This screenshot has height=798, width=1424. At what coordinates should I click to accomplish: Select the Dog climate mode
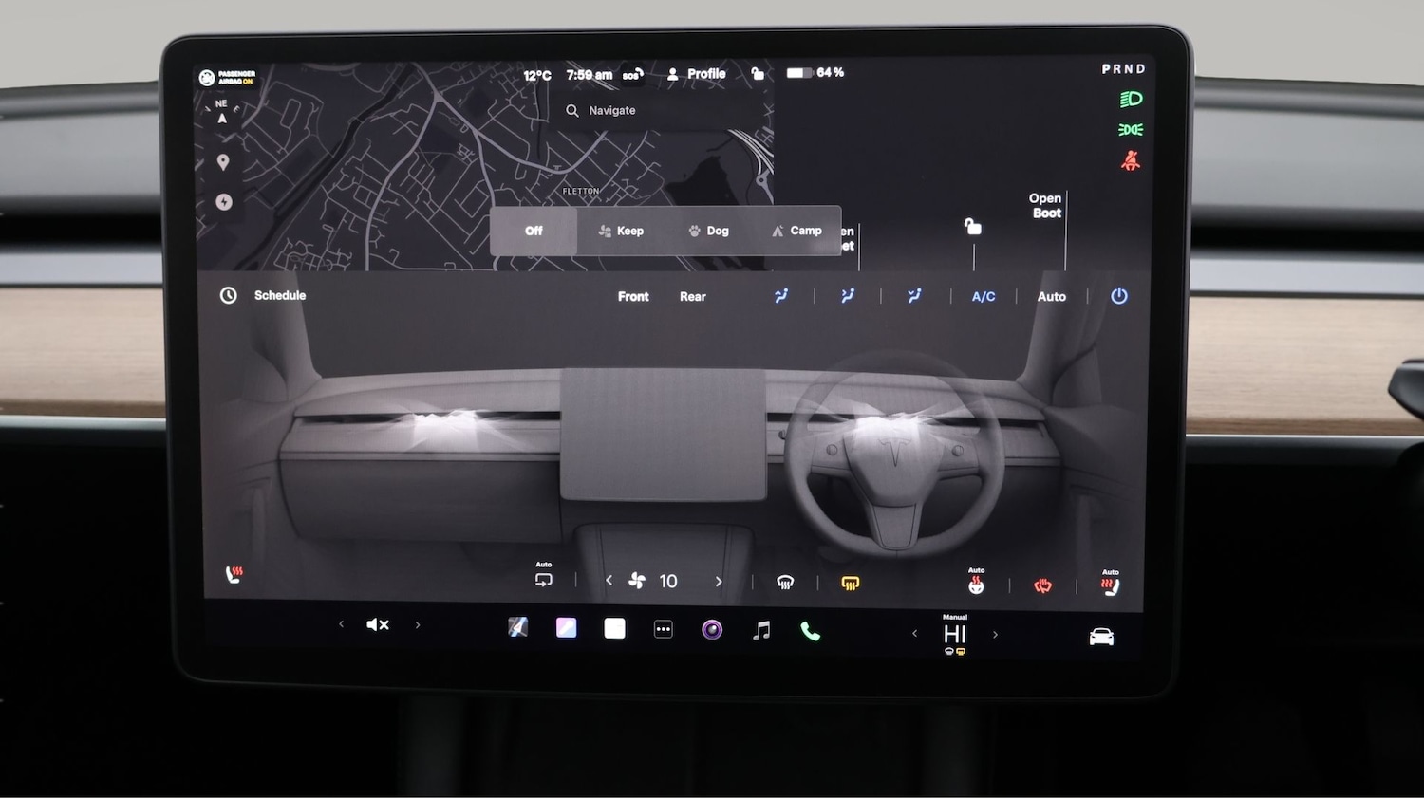[708, 231]
